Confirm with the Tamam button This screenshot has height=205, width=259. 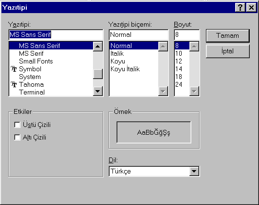click(228, 36)
